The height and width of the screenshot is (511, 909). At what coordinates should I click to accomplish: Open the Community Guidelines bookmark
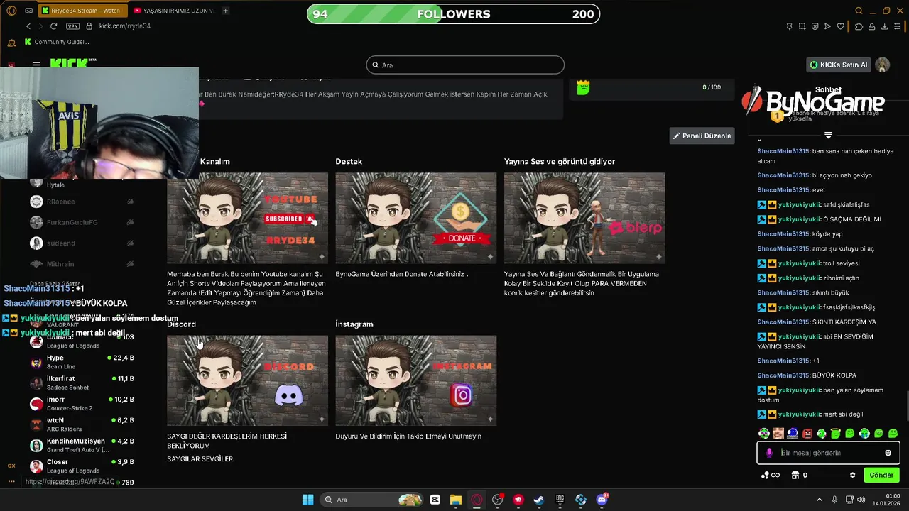[57, 42]
